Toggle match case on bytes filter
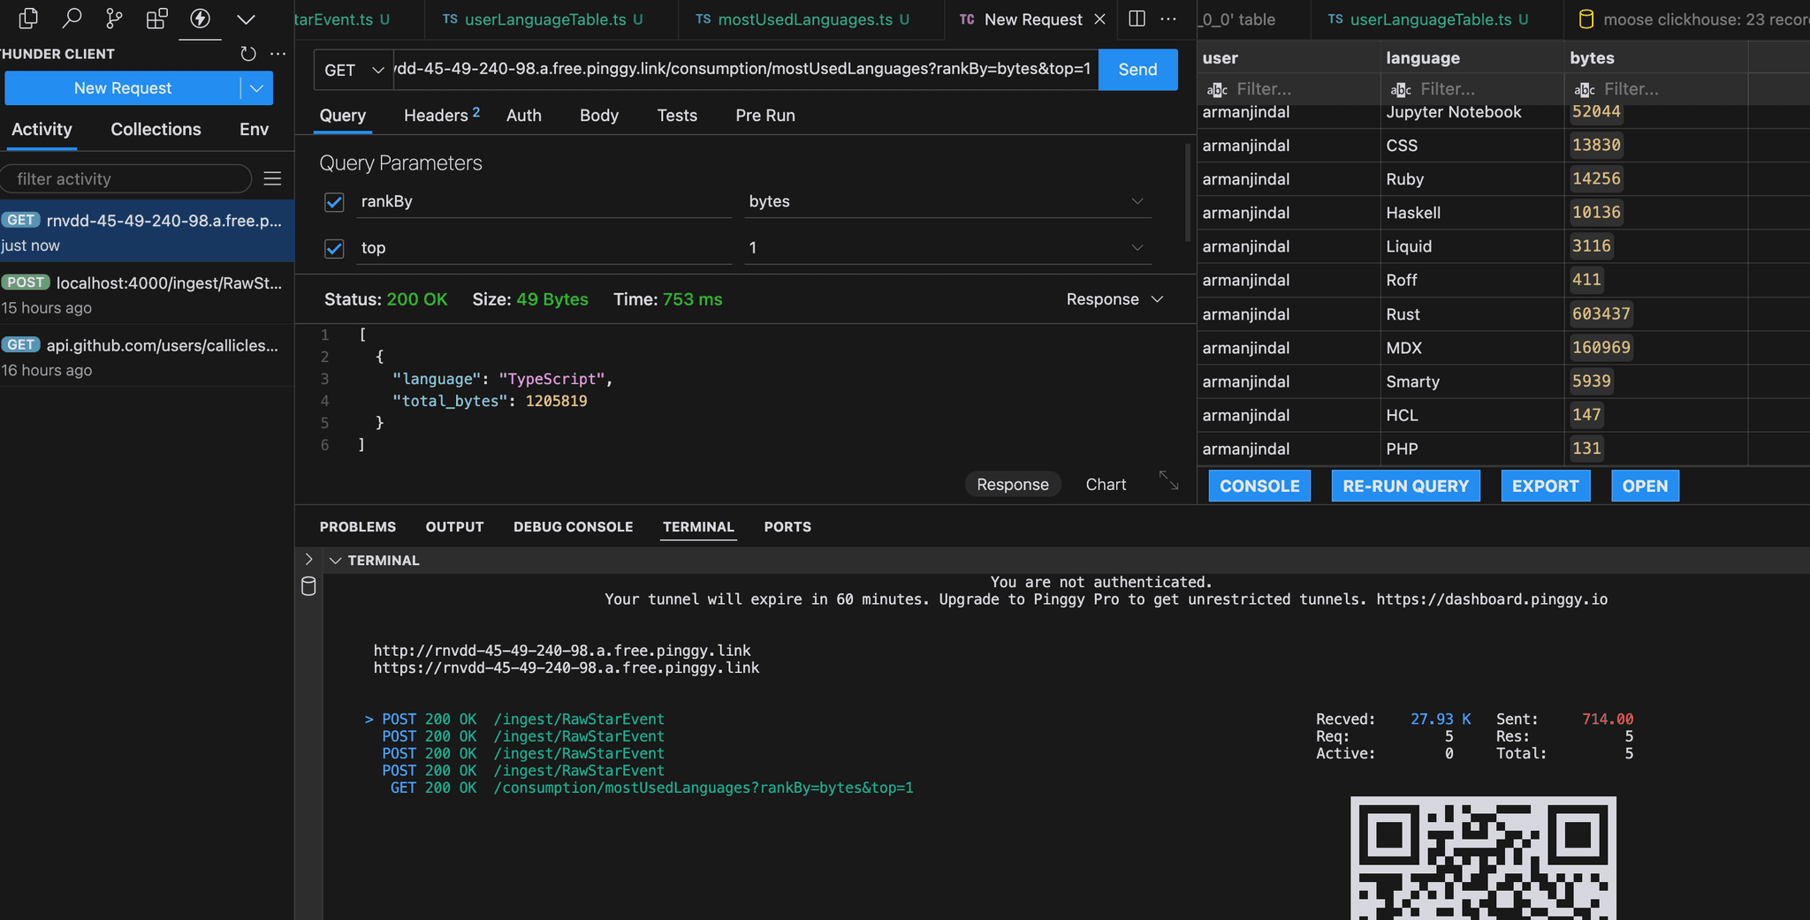The height and width of the screenshot is (920, 1810). (1585, 89)
